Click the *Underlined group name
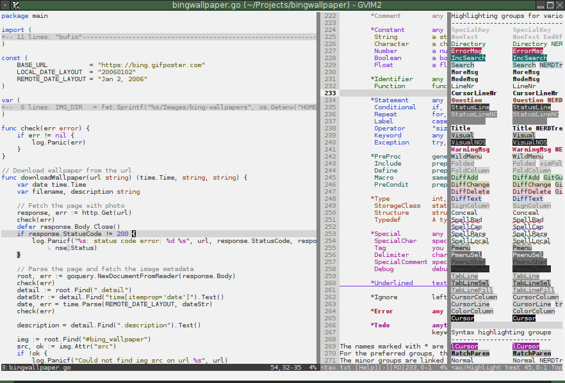Screen dimensions: 565x383 click(391, 283)
